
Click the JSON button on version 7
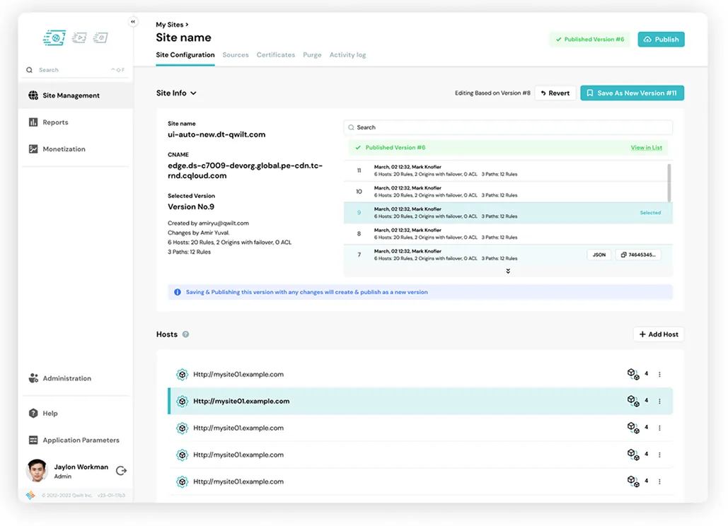(x=599, y=255)
